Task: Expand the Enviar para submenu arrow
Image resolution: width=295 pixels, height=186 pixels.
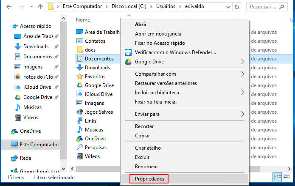Action: click(x=242, y=114)
